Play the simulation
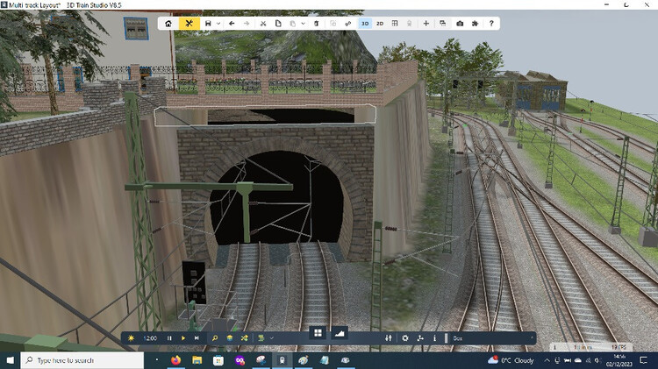The height and width of the screenshot is (369, 658). [183, 338]
